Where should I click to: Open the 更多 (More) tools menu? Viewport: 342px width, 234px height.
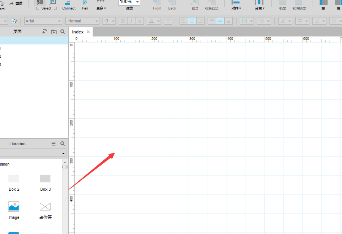(101, 5)
